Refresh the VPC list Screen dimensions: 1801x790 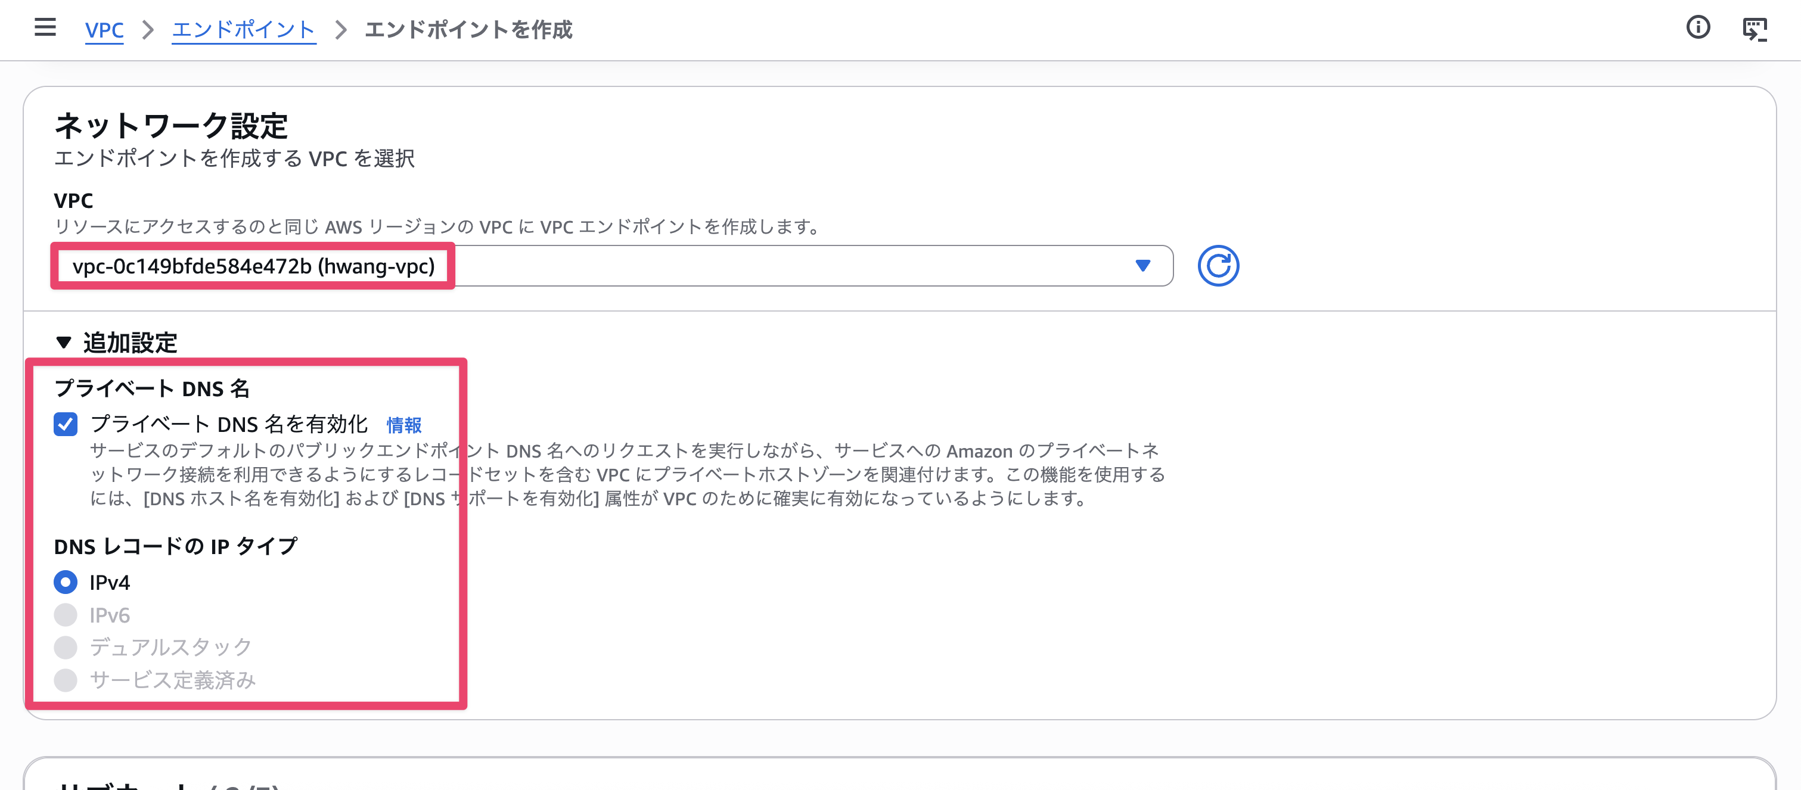1218,266
